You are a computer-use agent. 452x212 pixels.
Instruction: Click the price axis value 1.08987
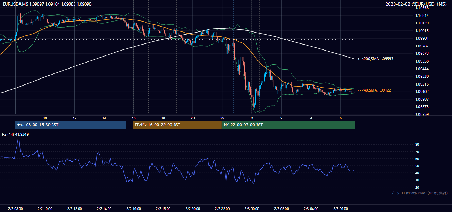pyautogui.click(x=422, y=99)
